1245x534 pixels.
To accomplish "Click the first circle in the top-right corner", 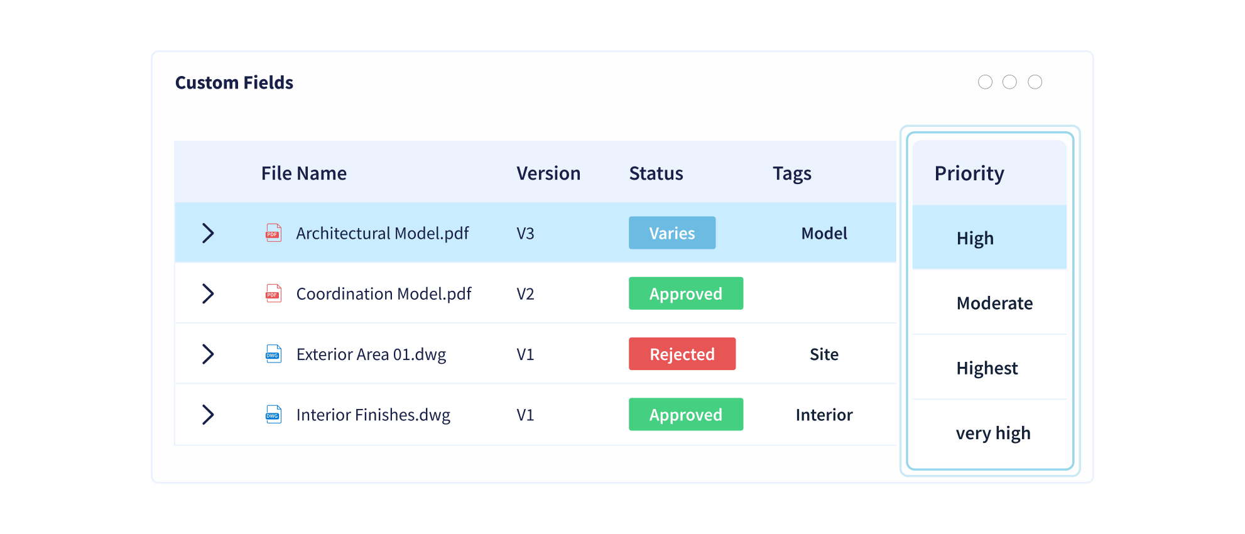I will click(985, 82).
